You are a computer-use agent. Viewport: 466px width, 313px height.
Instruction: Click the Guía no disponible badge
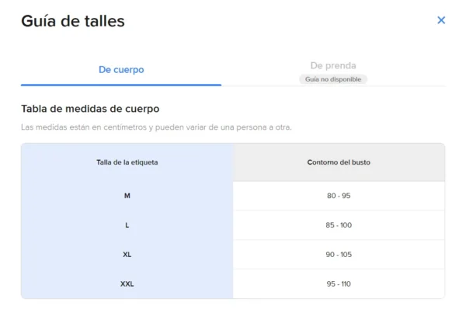coord(332,79)
